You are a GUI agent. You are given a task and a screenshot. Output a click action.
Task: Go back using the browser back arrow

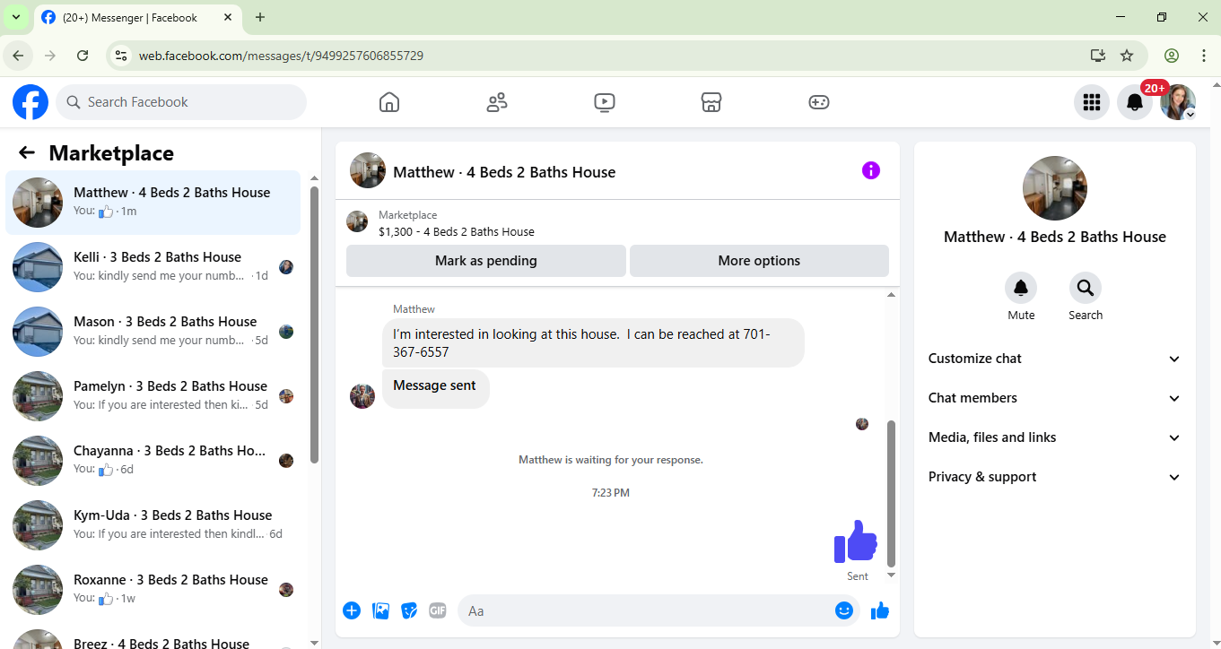tap(18, 56)
